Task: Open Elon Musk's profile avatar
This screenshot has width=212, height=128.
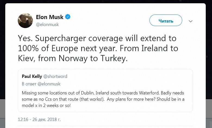Action: pos(25,20)
